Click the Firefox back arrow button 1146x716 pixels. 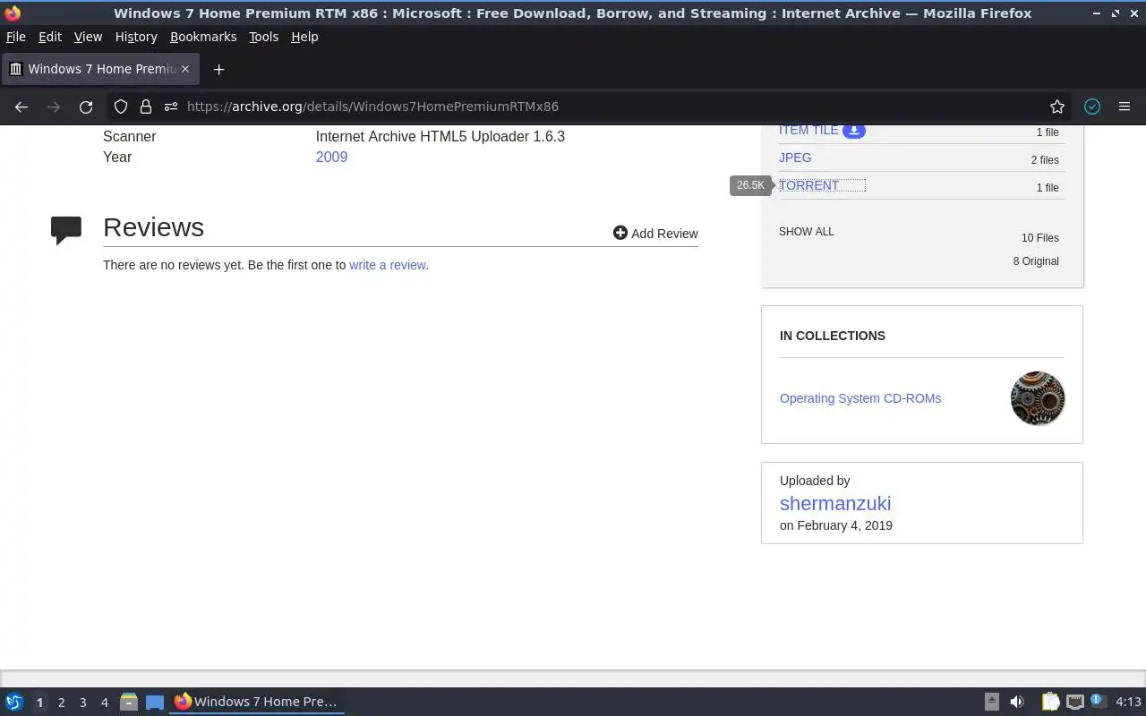point(21,107)
